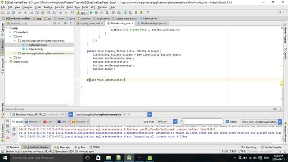Click the Windows search box in taskbar
Image resolution: width=288 pixels, height=162 pixels.
click(x=46, y=158)
